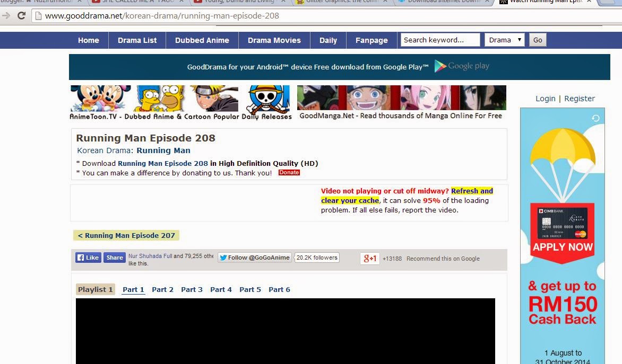Viewport: 622px width, 364px height.
Task: Open the Drama Movies menu
Action: click(274, 40)
